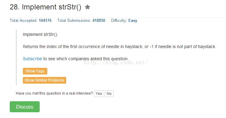Screen dimensions: 226x118
Task: Click the blog.csdn.net watermark text
Action: (x=116, y=63)
